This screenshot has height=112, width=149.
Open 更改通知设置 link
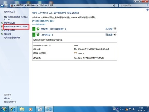pos(10,23)
